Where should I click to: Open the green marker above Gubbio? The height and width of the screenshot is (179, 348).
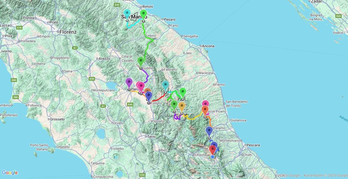pyautogui.click(x=141, y=62)
